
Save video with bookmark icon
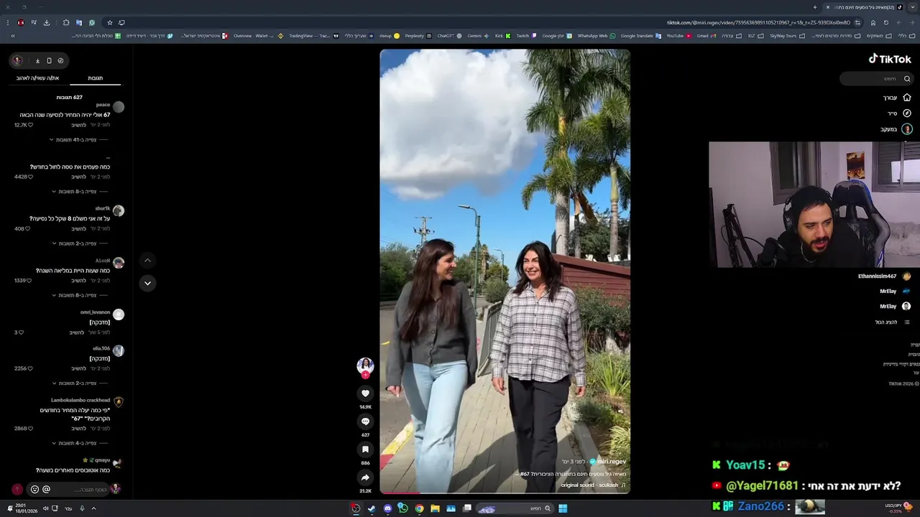coord(365,450)
